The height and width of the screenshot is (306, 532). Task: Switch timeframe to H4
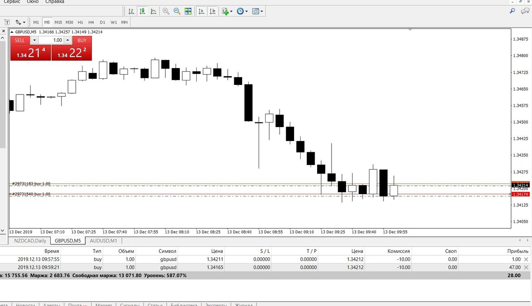click(x=91, y=22)
